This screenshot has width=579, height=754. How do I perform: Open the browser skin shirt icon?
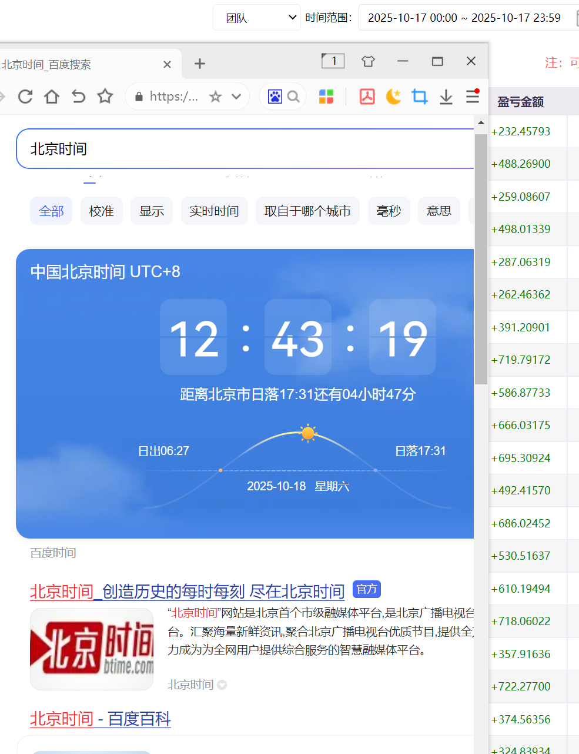point(368,61)
